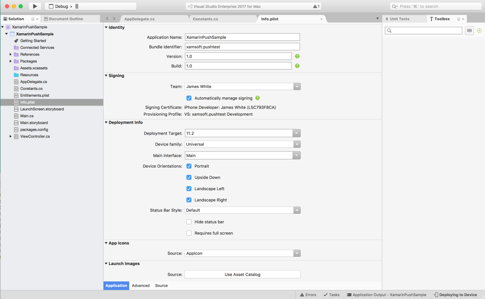The height and width of the screenshot is (299, 485).
Task: Uncheck the Upside Down orientation
Action: (189, 177)
